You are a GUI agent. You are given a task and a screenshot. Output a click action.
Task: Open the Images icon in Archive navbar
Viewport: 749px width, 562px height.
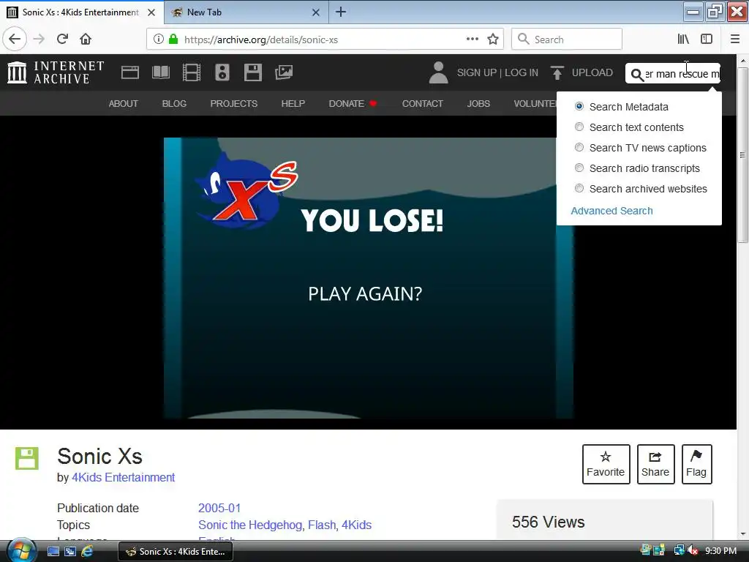pos(284,72)
